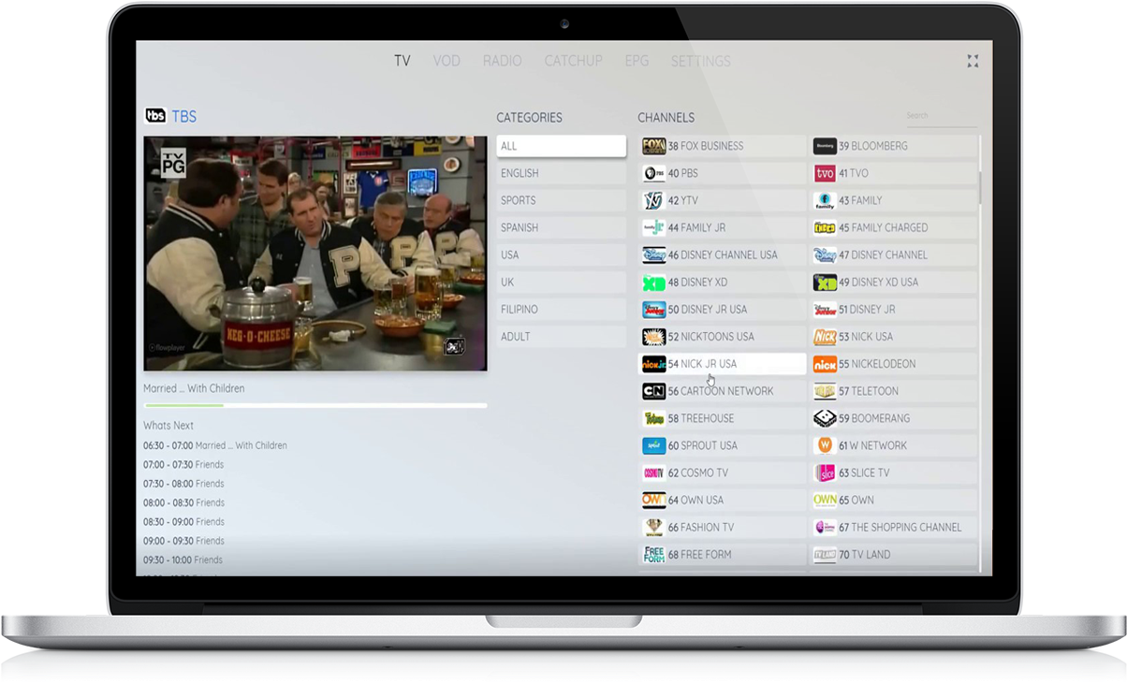Click the Fashion TV logo
Image resolution: width=1127 pixels, height=683 pixels.
coord(653,527)
